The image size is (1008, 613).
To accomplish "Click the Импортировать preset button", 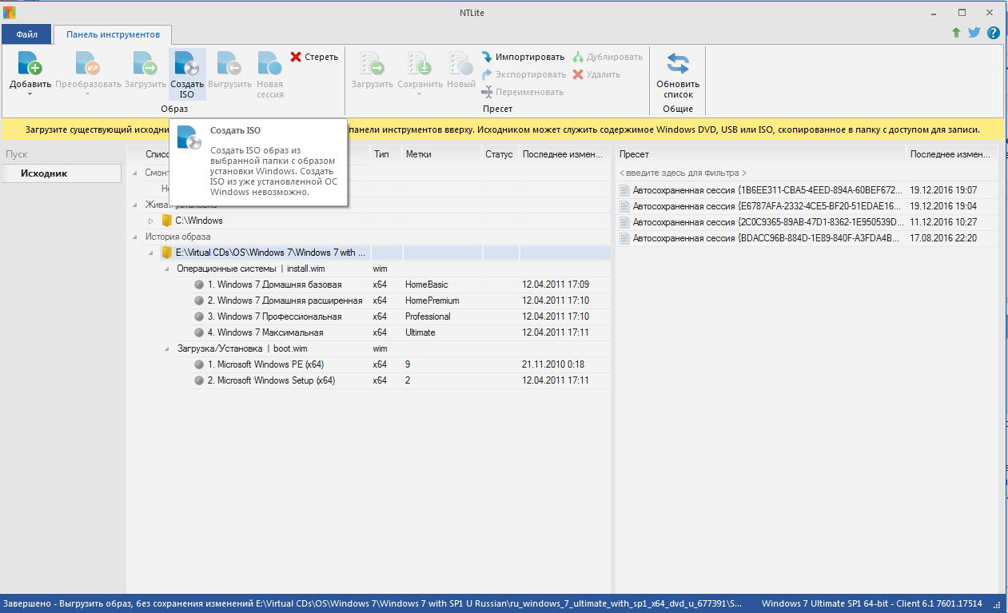I will pyautogui.click(x=523, y=57).
